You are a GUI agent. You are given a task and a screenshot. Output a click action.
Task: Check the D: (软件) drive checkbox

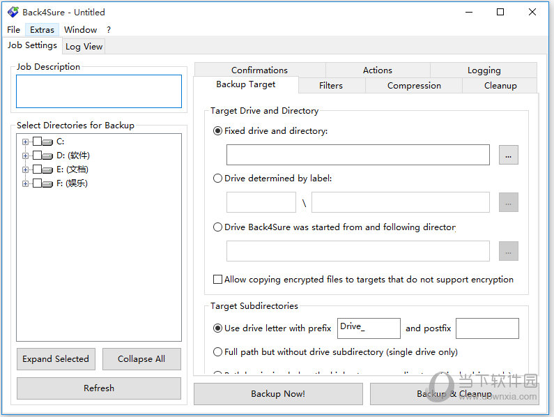pos(37,156)
